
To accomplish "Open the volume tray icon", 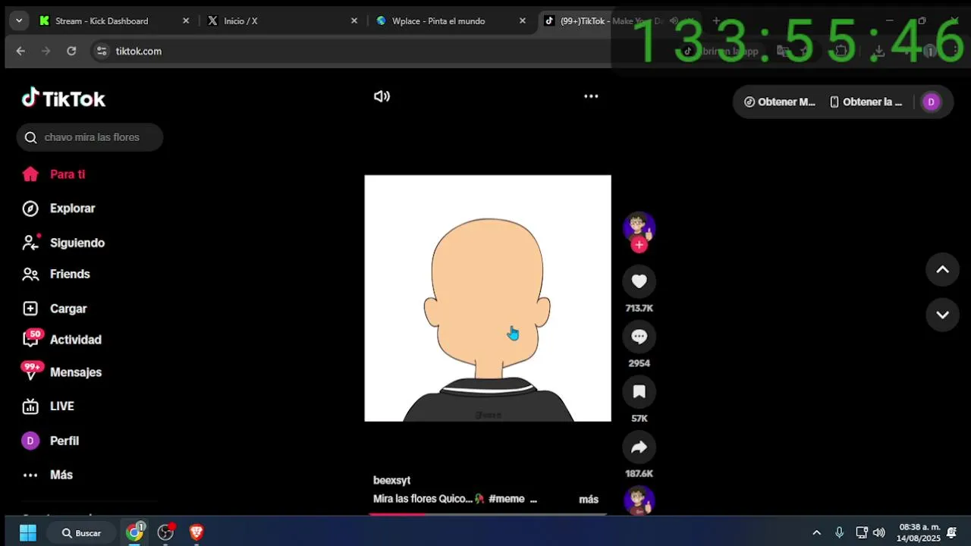I will (x=879, y=533).
